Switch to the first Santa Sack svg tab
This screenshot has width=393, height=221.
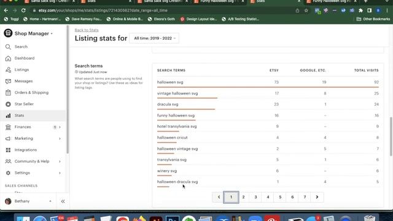pos(50,1)
